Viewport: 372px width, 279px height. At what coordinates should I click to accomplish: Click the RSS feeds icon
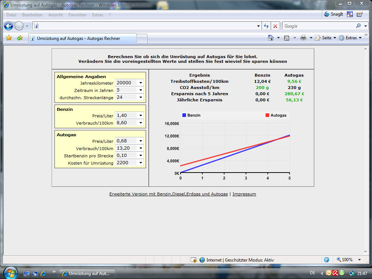coord(287,38)
